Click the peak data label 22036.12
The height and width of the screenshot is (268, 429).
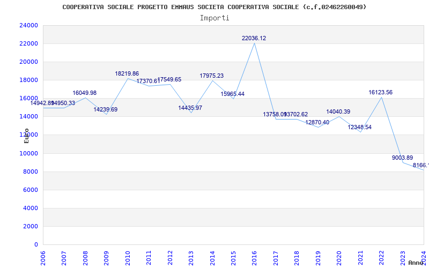[x=254, y=38]
